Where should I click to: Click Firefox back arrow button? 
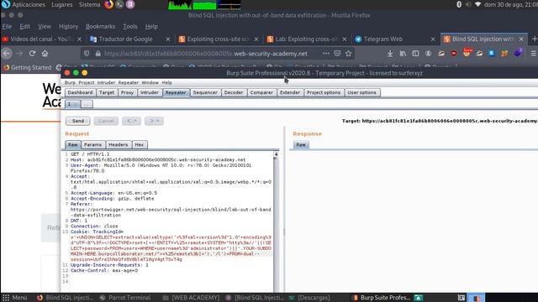[x=7, y=54]
